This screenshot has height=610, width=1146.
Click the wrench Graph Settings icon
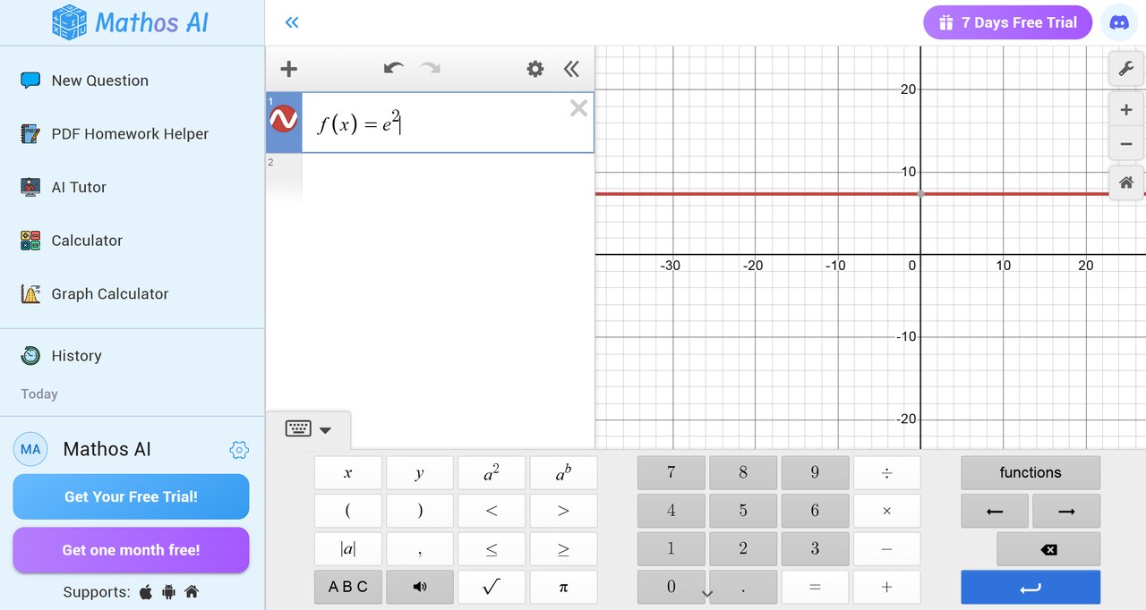1126,69
